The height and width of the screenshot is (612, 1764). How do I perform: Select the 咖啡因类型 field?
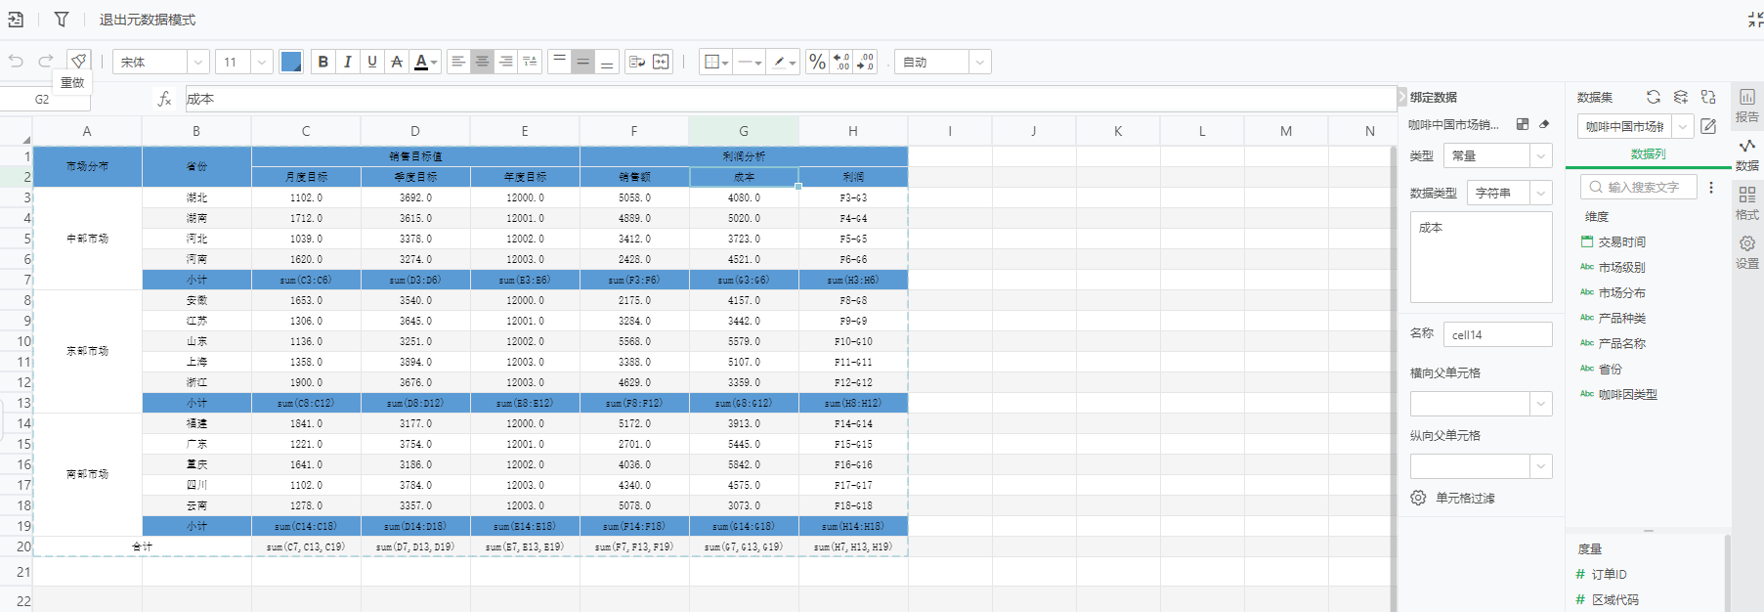coord(1619,394)
